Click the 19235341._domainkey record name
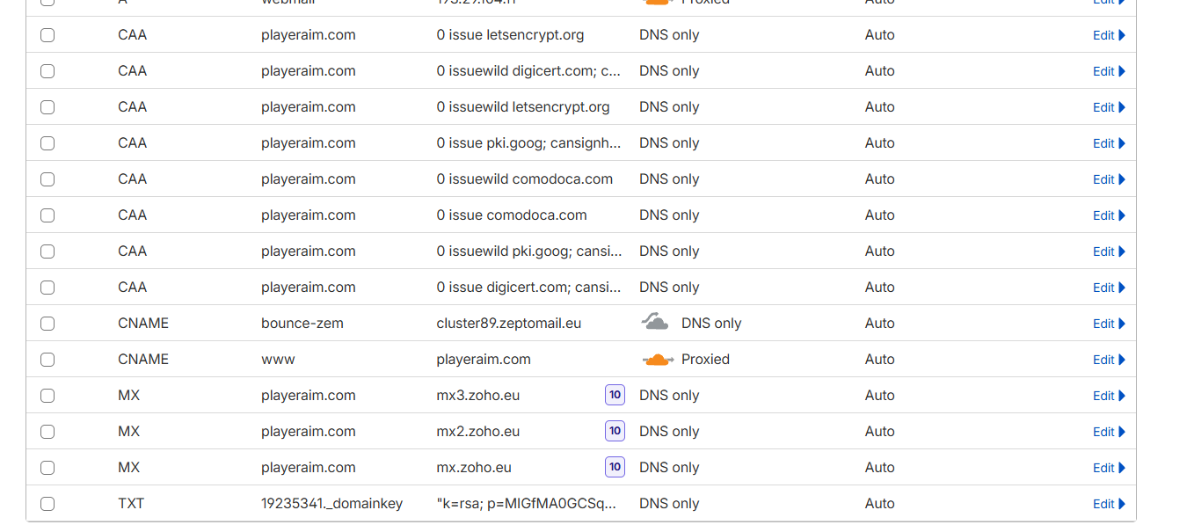This screenshot has width=1187, height=532. click(331, 503)
